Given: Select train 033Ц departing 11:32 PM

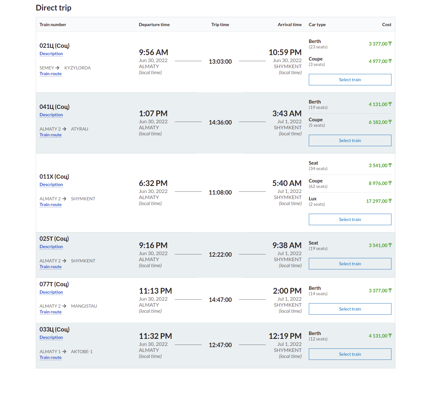Looking at the screenshot, I should (x=350, y=354).
